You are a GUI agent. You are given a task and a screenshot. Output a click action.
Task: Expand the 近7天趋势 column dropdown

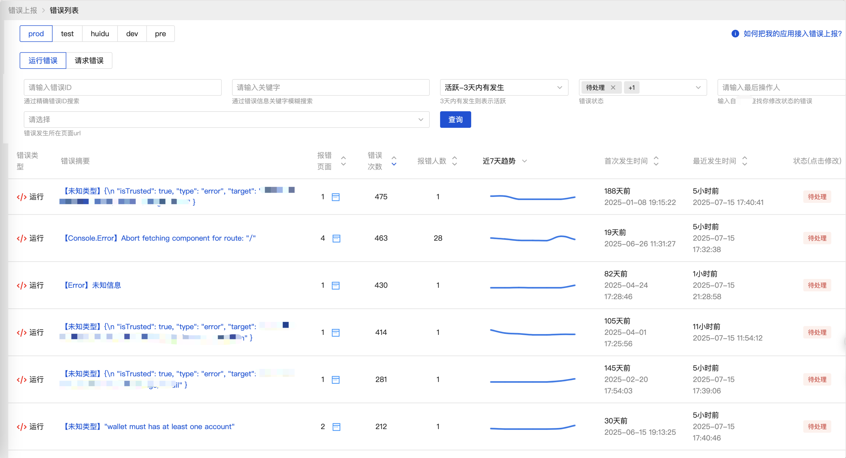pos(524,161)
